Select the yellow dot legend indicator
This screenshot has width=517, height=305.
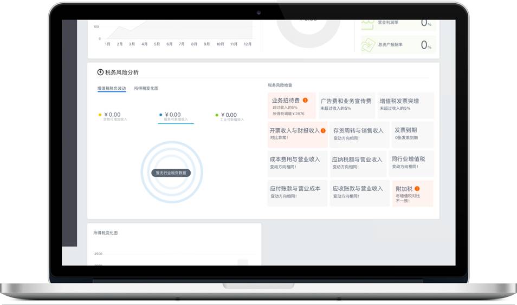click(x=100, y=115)
